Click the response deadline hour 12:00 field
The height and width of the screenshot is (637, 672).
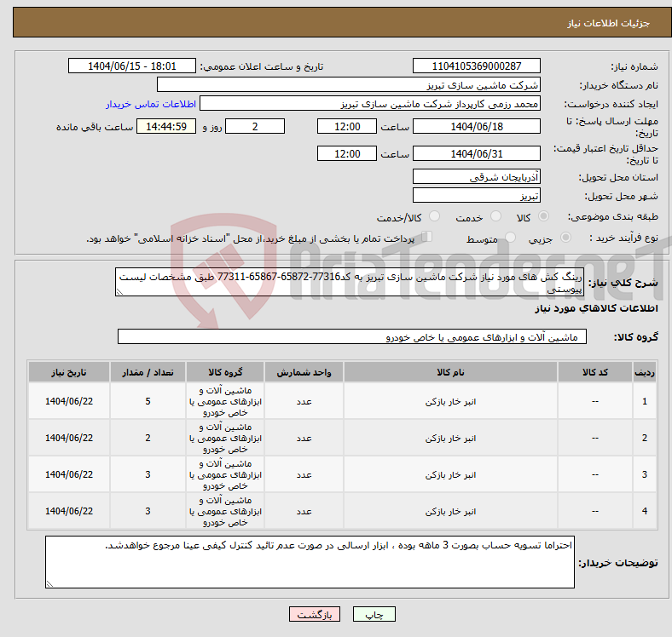pyautogui.click(x=347, y=126)
